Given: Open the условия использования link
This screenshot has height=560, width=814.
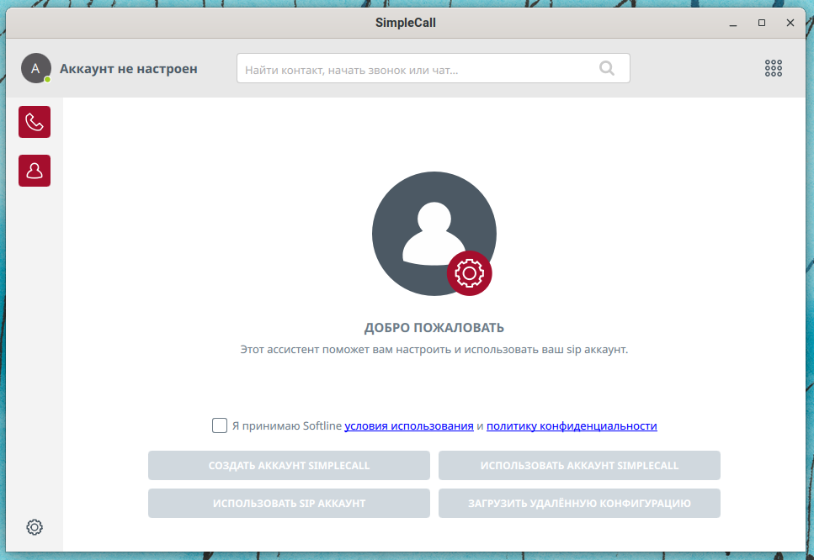Looking at the screenshot, I should [409, 425].
